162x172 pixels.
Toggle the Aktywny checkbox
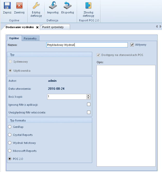point(132,45)
